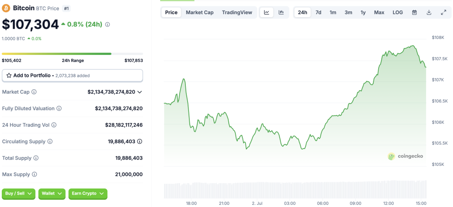
Task: Click the $108K axis label
Action: (438, 38)
